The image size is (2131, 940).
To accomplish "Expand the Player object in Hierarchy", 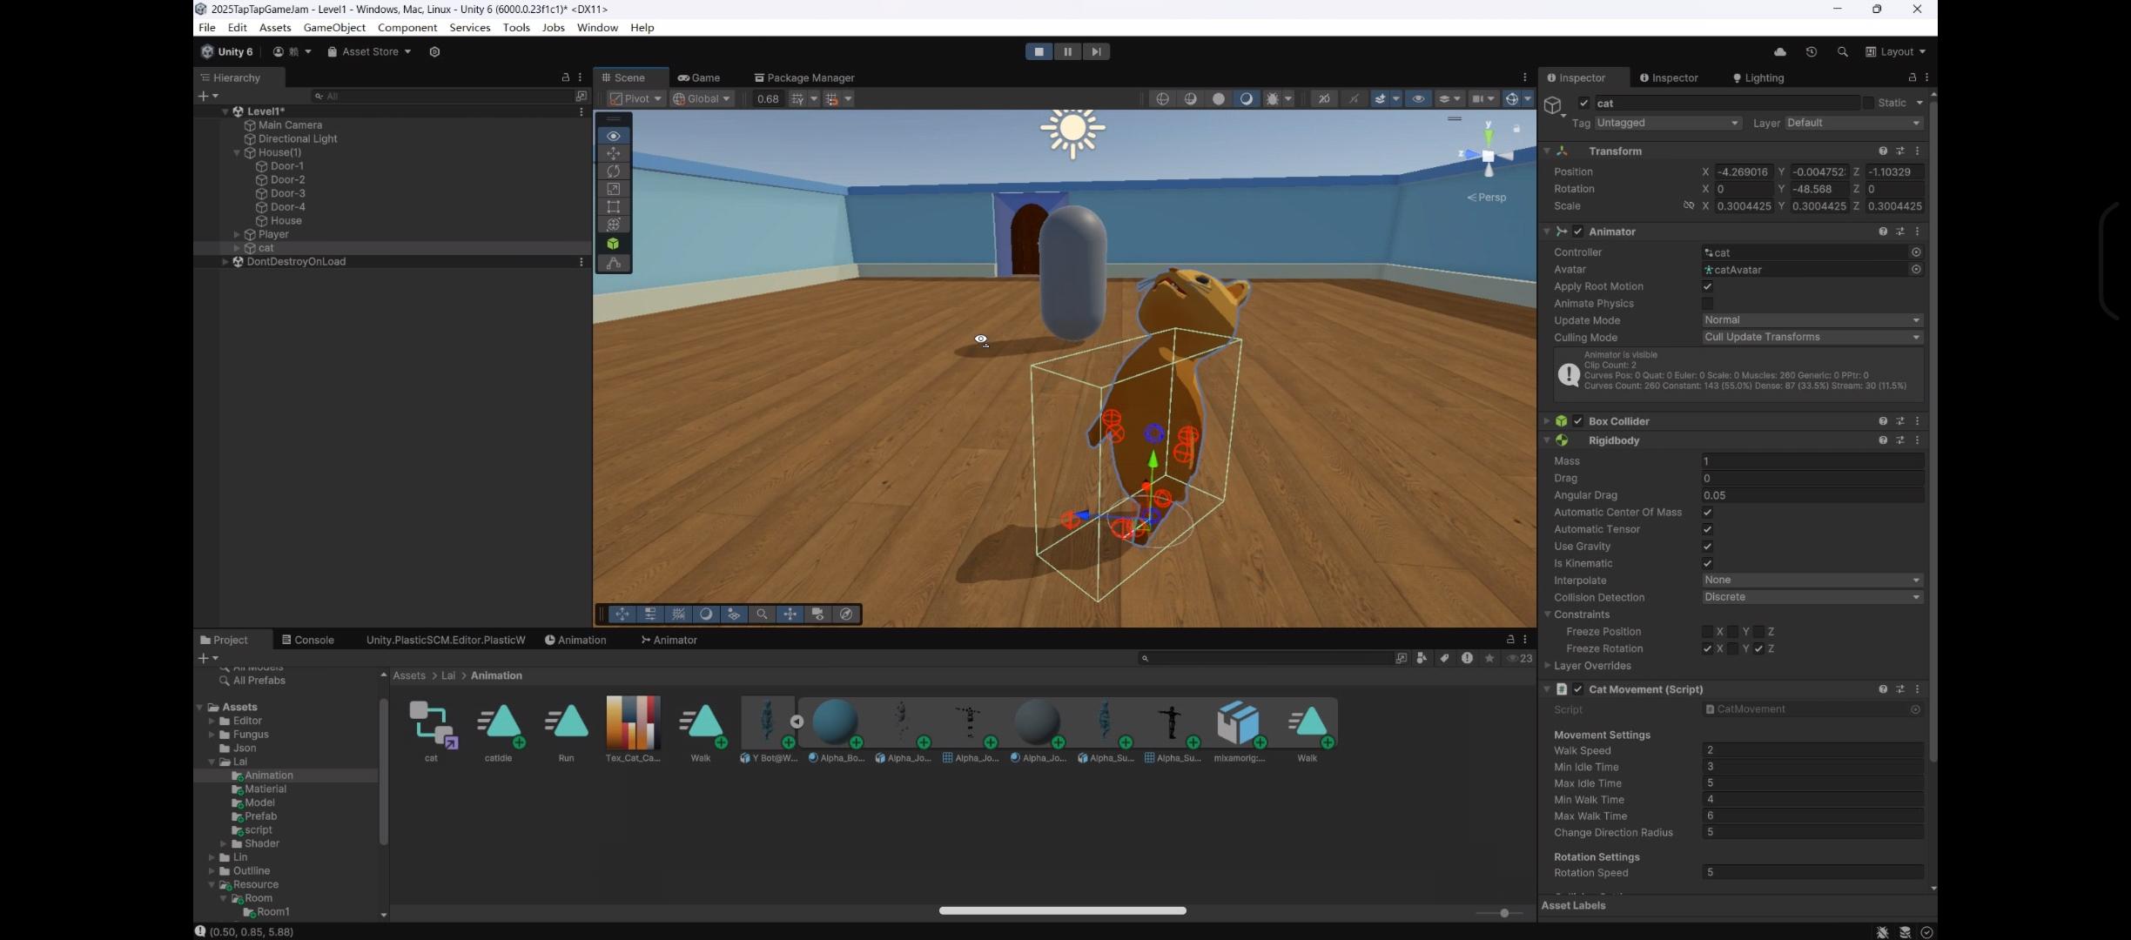I will coord(237,234).
